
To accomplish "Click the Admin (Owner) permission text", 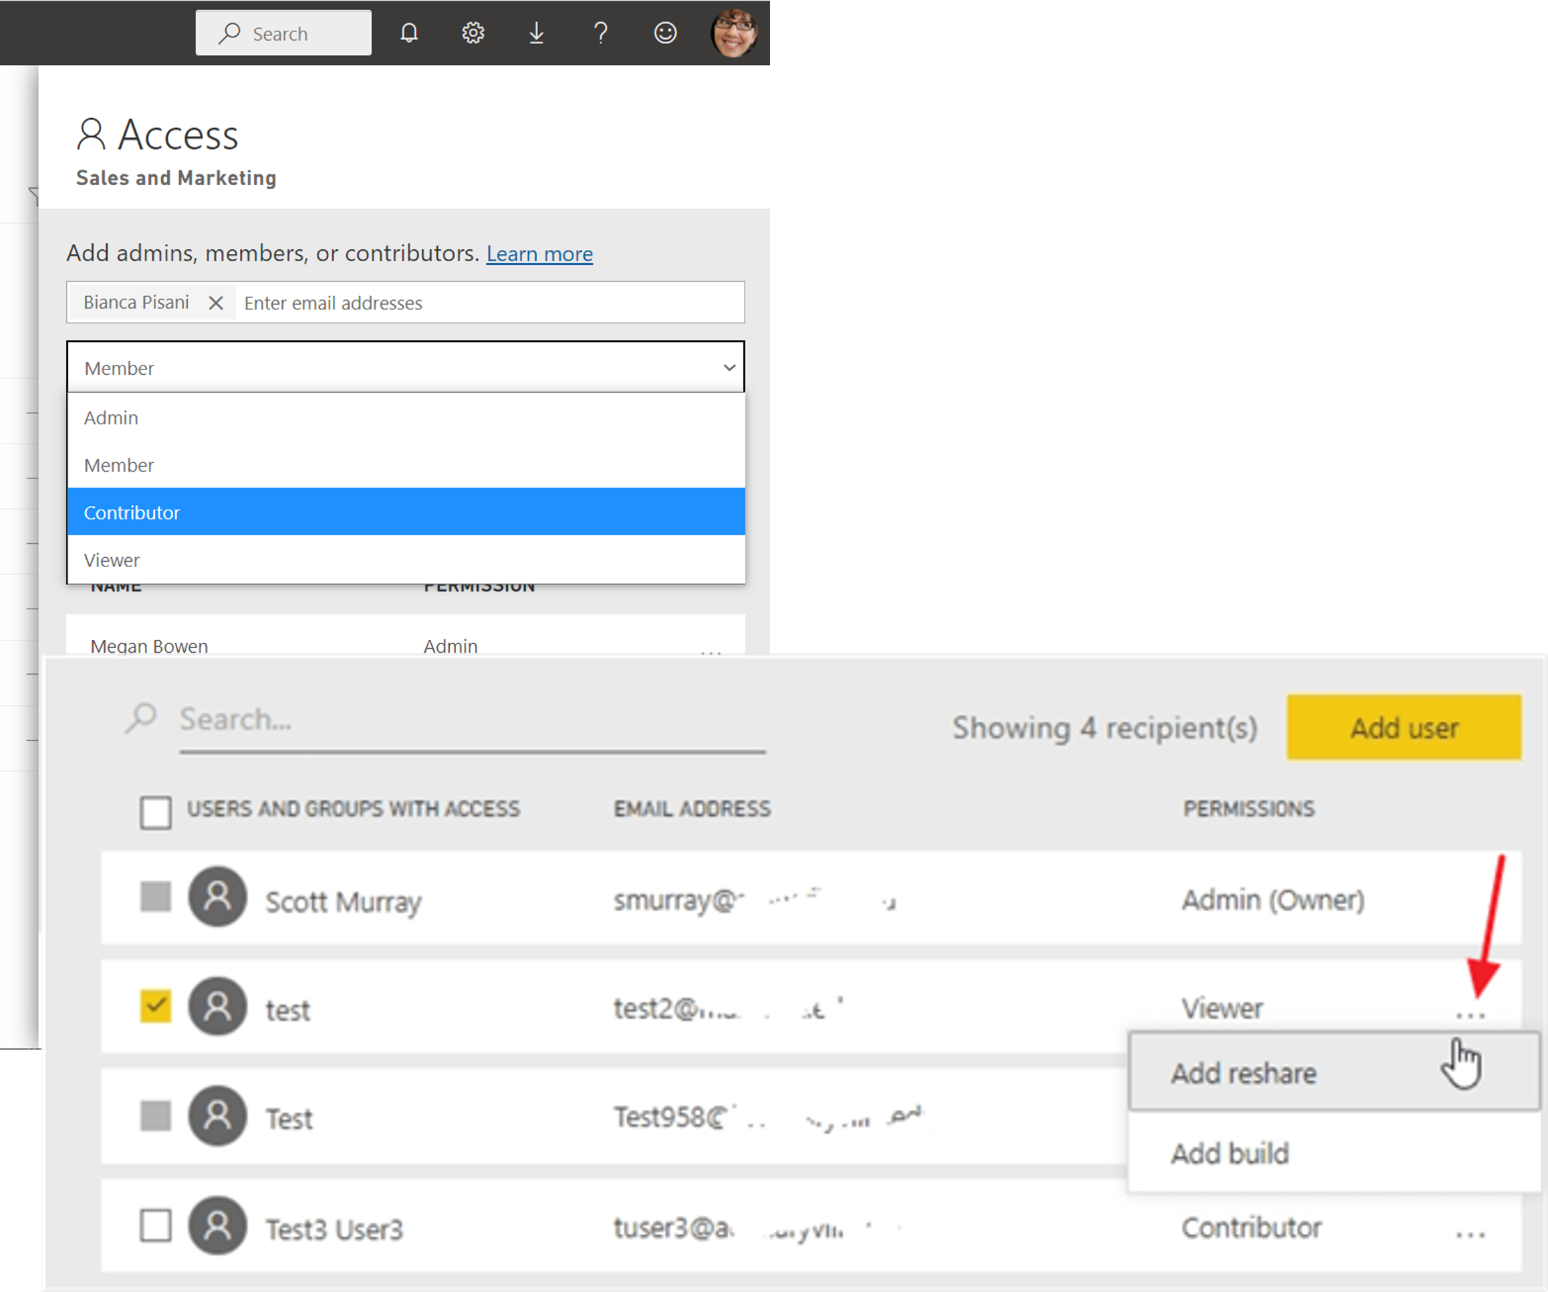I will click(1273, 900).
